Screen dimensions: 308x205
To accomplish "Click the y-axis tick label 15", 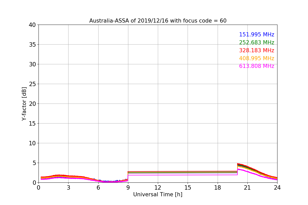I will [x=33, y=124].
